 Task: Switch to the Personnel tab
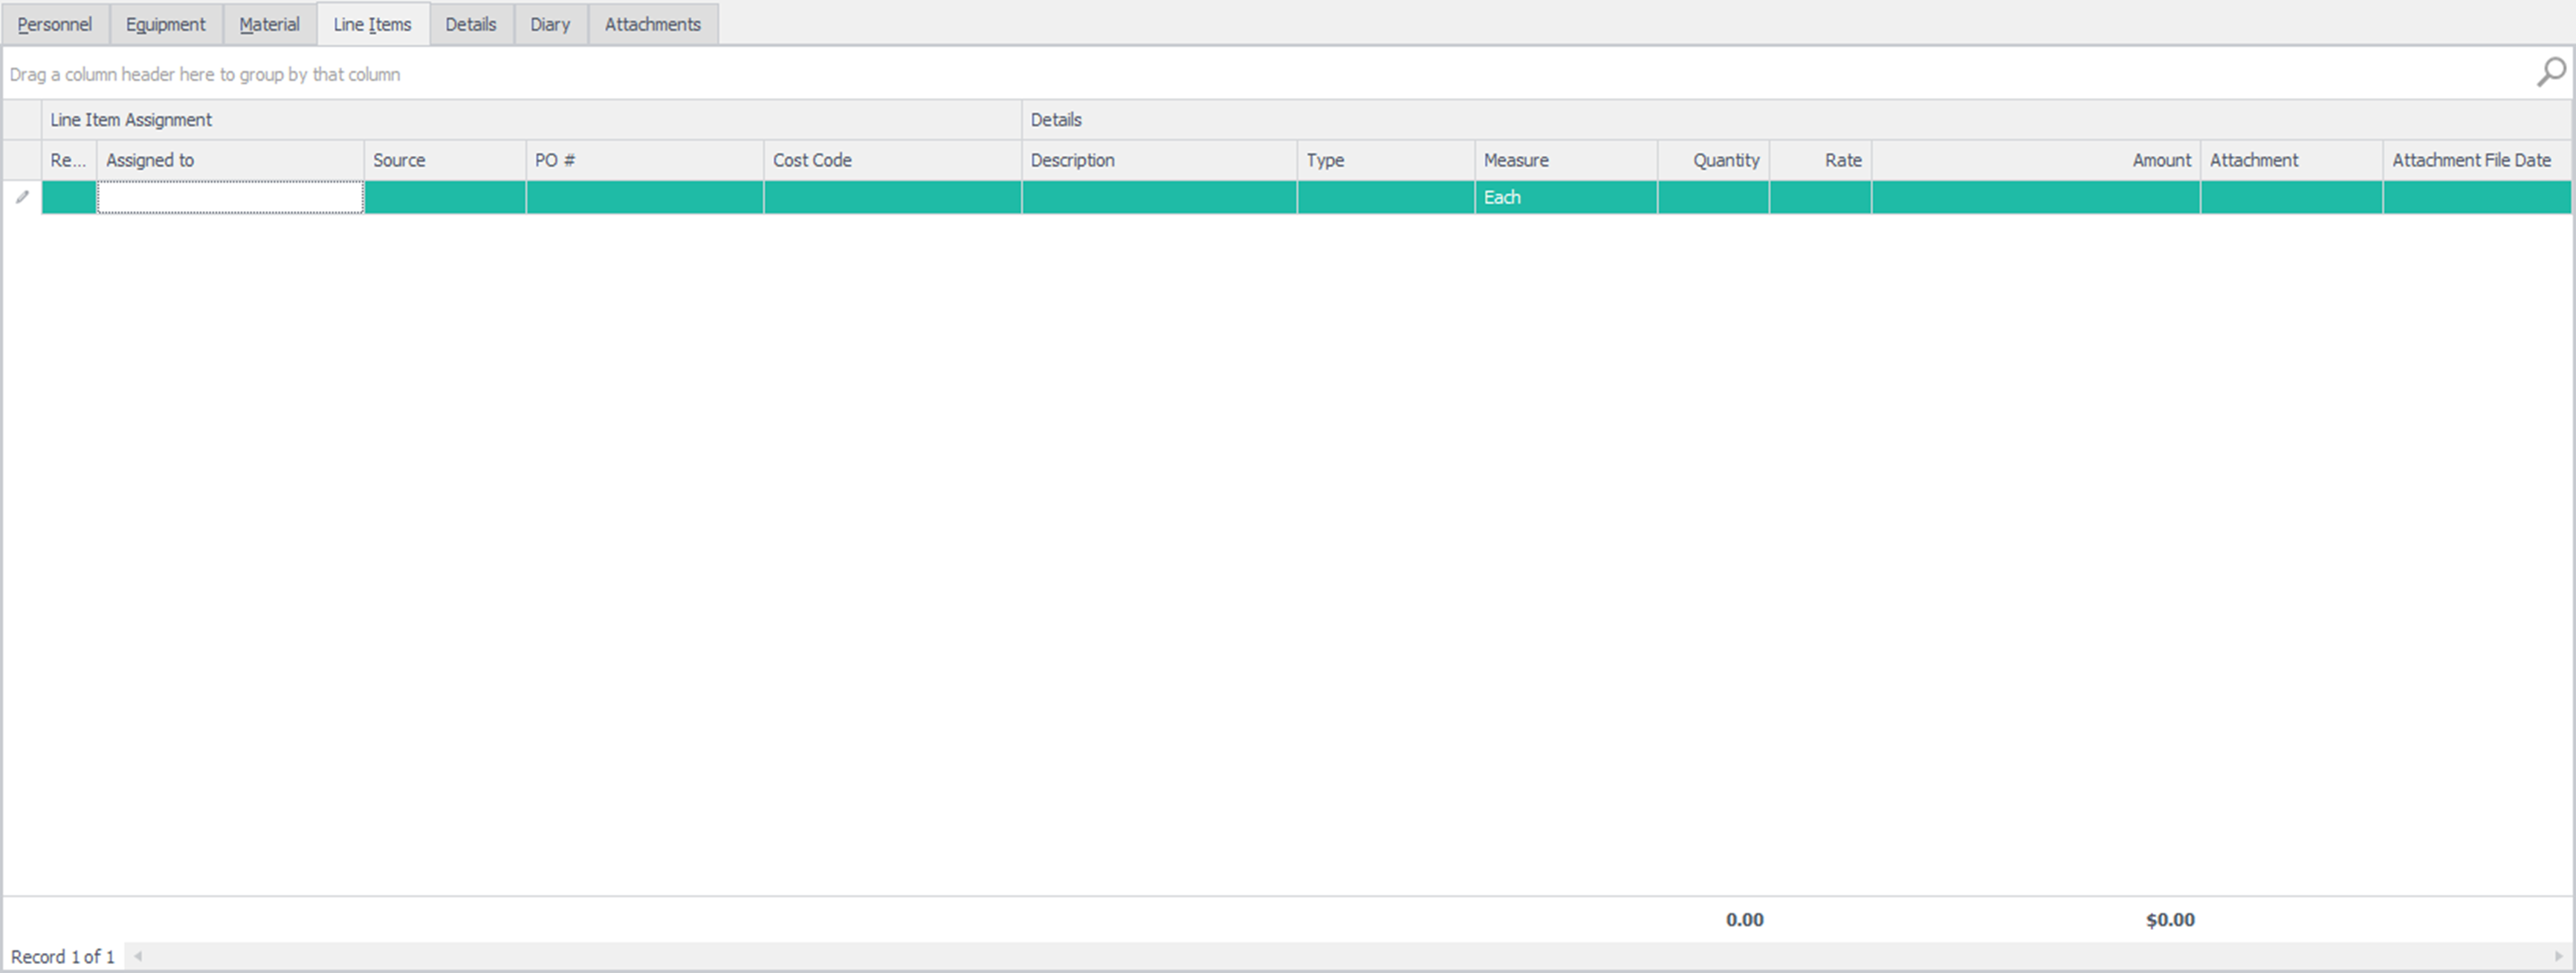(x=55, y=24)
